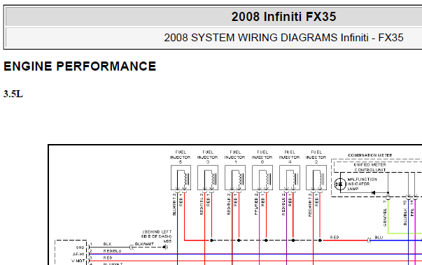The width and height of the screenshot is (422, 265).
Task: Click the Fuel Injector 6 symbol
Action: point(262,178)
